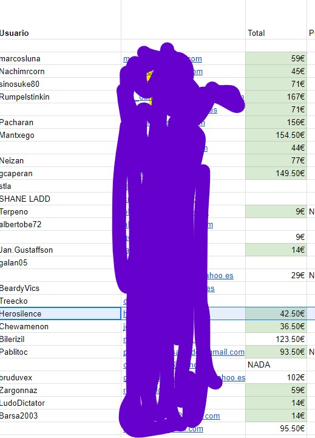Click the 149.50€ total cell
This screenshot has width=315, height=438.
coord(276,174)
